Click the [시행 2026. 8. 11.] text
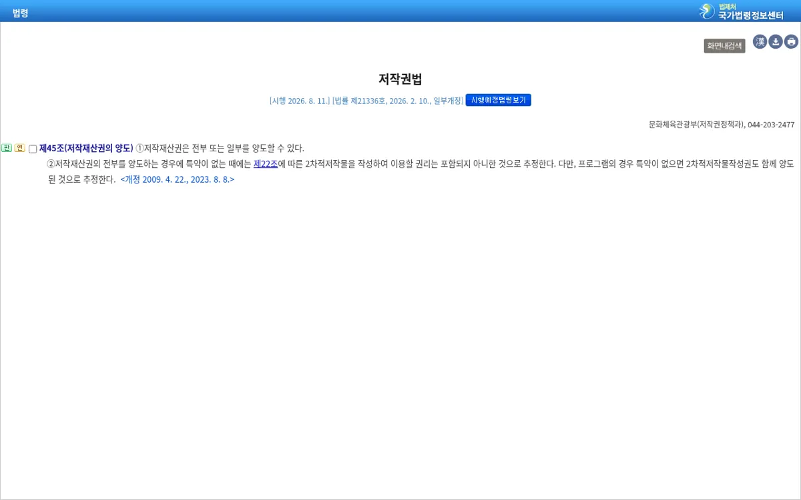 (300, 101)
